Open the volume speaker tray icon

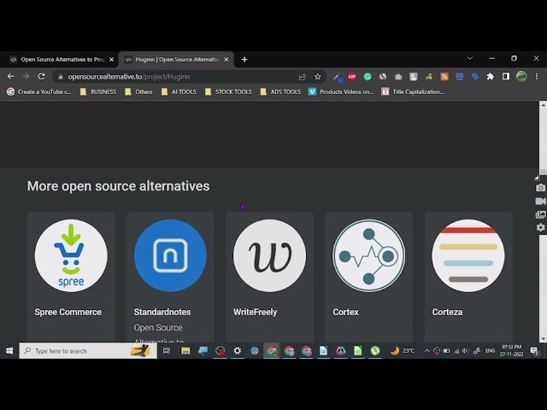(x=465, y=351)
